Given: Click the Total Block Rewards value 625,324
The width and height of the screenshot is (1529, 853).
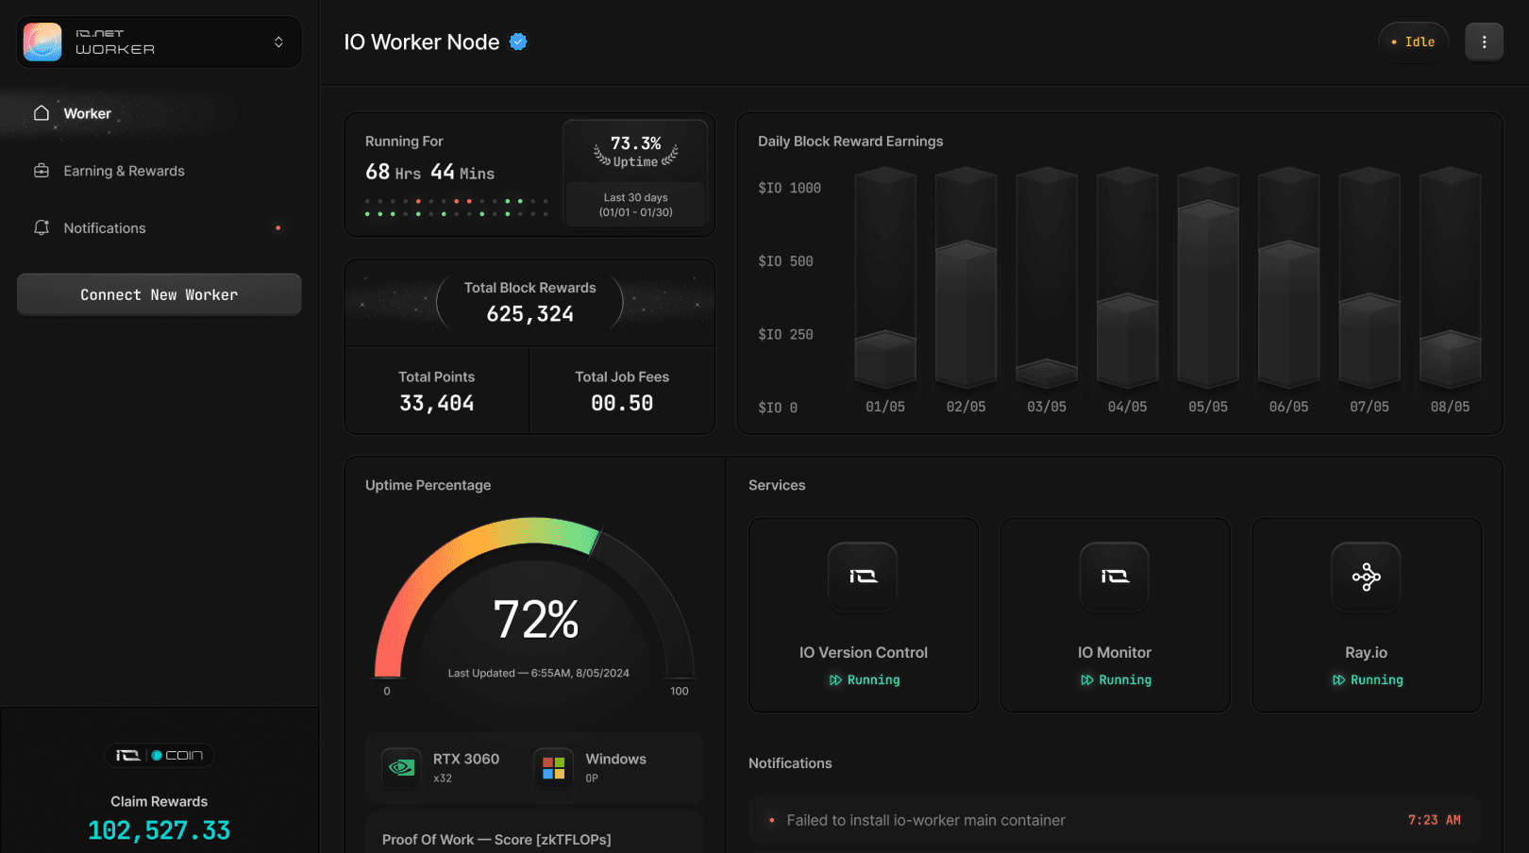Looking at the screenshot, I should click(529, 314).
